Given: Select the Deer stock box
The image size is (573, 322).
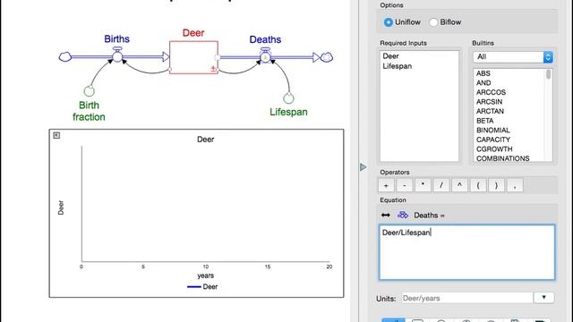Looking at the screenshot, I should (x=193, y=57).
